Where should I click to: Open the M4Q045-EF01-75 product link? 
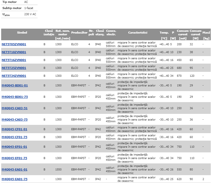(x=14, y=158)
